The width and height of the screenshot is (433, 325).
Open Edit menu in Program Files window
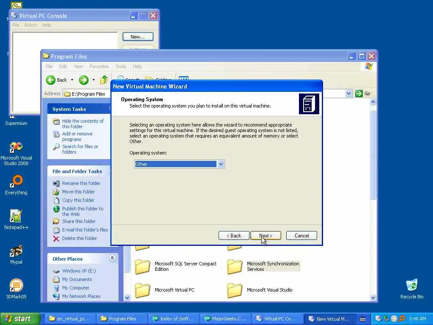point(63,66)
